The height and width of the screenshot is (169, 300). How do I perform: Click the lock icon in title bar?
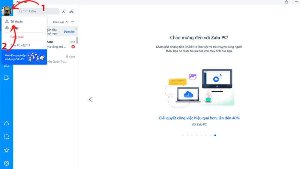(x=286, y=2)
